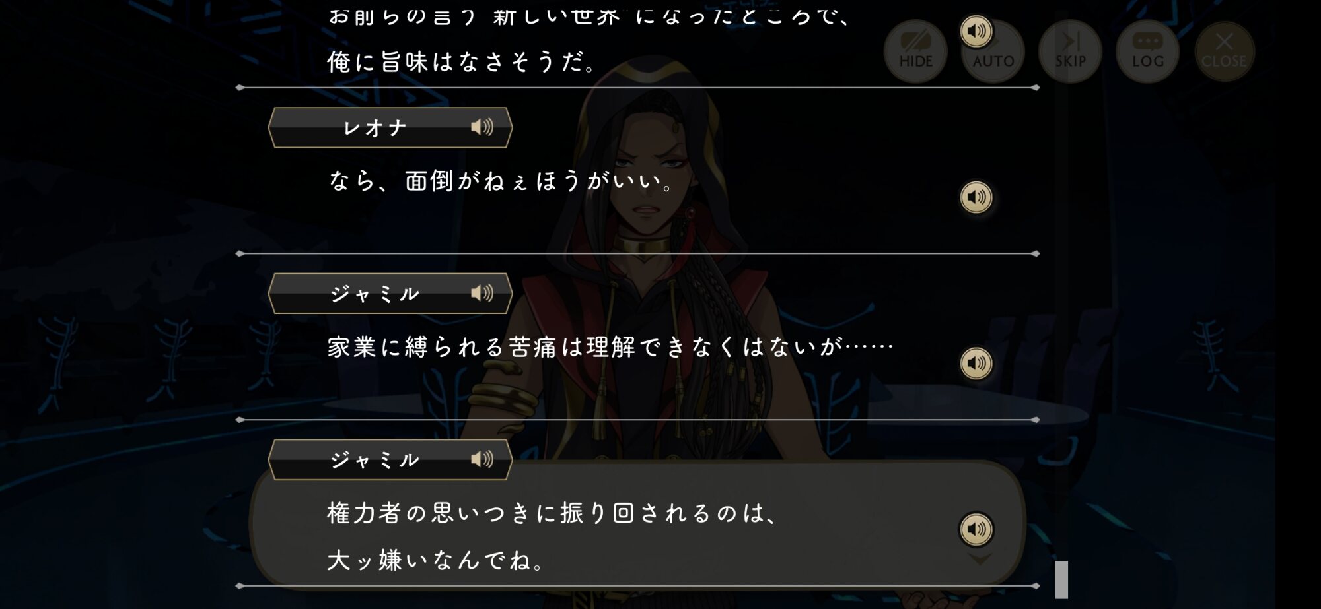
Task: Select the レオナ name plate
Action: 390,127
